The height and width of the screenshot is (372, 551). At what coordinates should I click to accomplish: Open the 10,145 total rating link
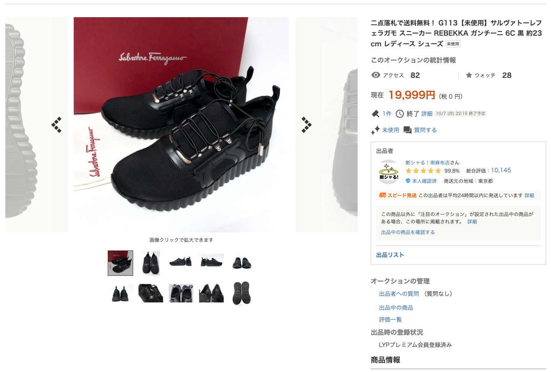point(501,170)
